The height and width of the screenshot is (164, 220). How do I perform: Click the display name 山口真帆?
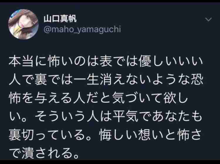[x=60, y=19]
